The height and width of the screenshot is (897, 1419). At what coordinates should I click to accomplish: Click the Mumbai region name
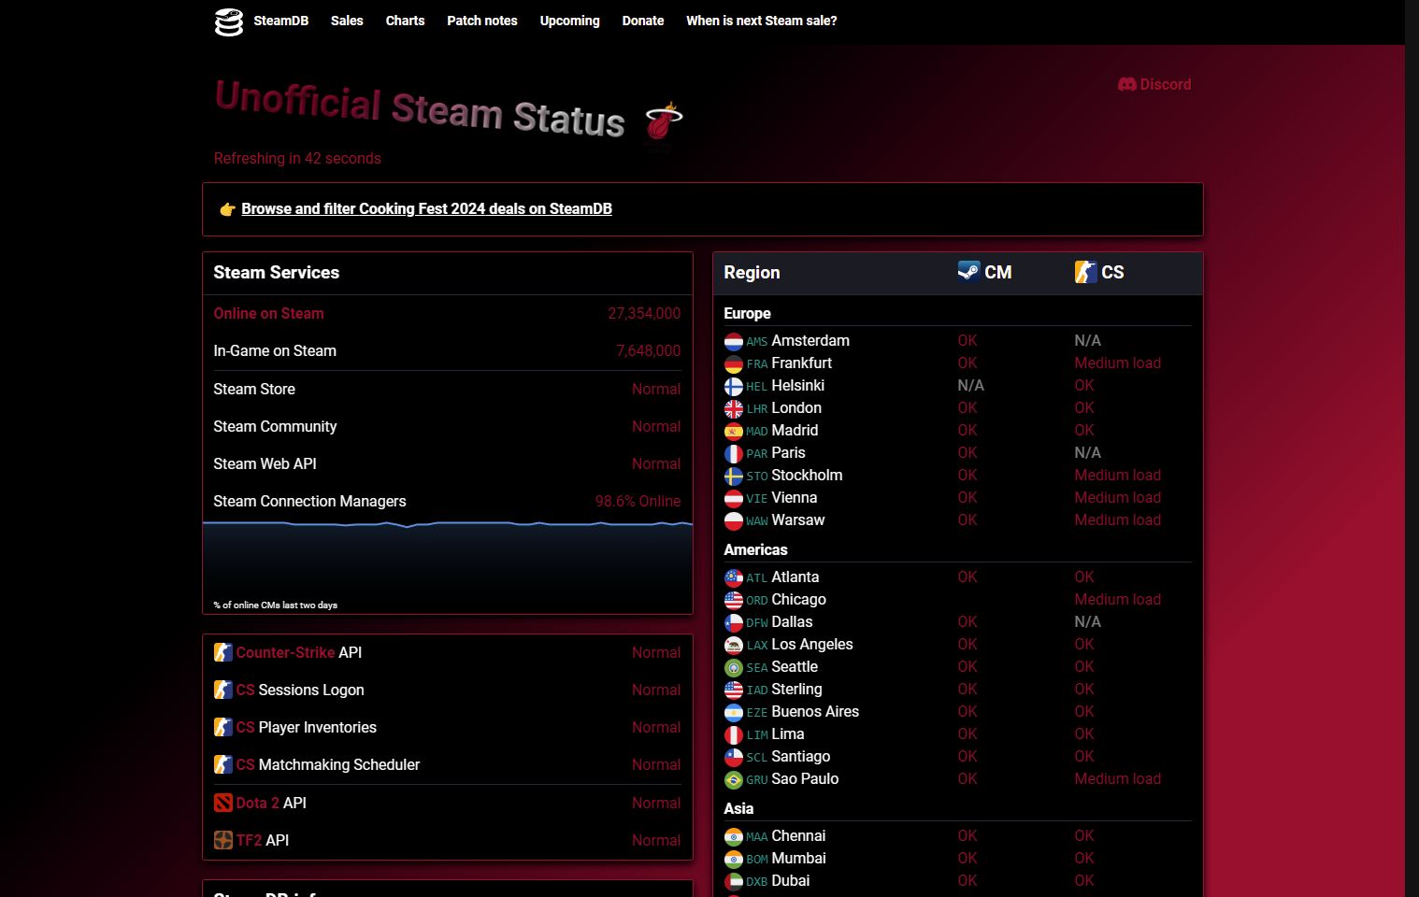(798, 859)
